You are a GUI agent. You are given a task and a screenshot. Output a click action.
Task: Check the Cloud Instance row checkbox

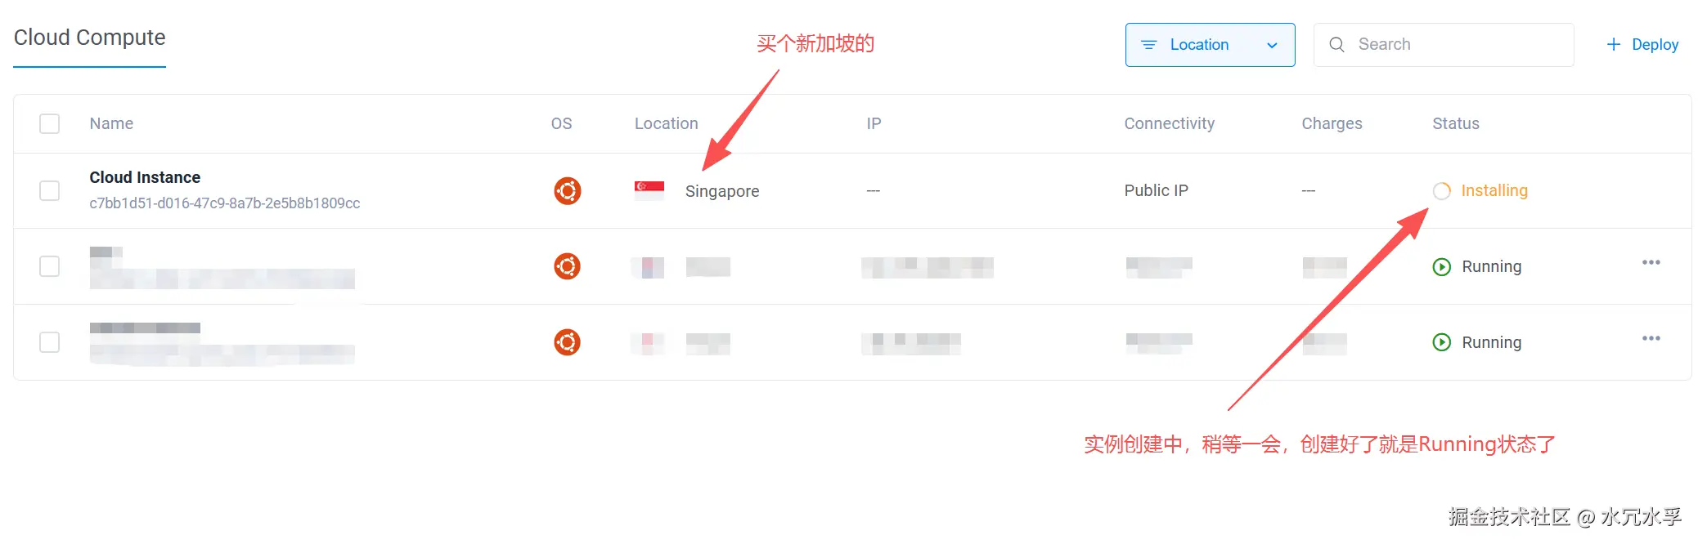click(50, 190)
